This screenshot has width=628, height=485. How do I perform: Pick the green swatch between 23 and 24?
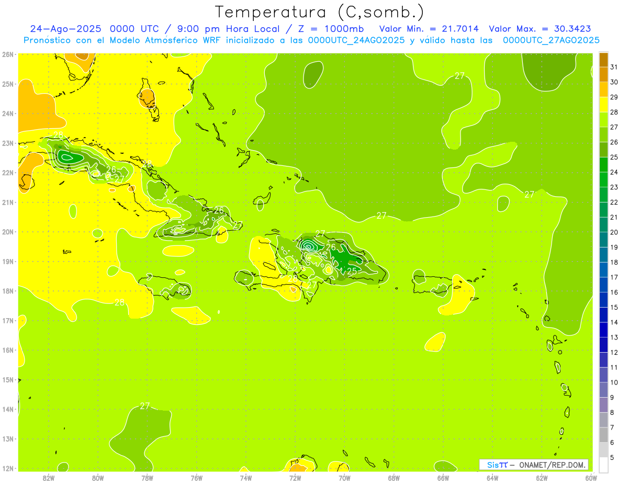(x=603, y=180)
